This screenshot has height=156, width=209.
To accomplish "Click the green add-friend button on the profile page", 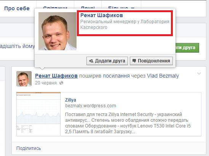I will (187, 48).
